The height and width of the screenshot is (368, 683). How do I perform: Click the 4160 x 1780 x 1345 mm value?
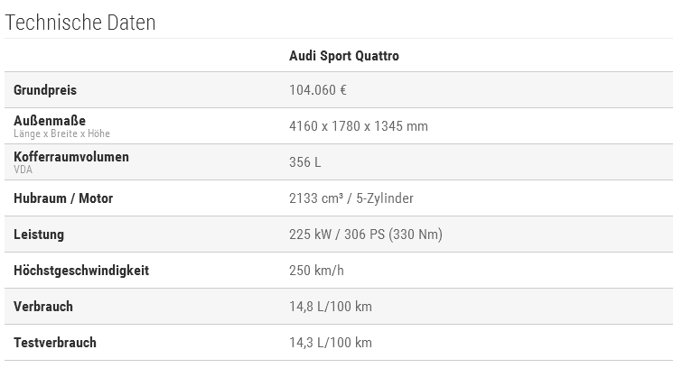point(358,126)
